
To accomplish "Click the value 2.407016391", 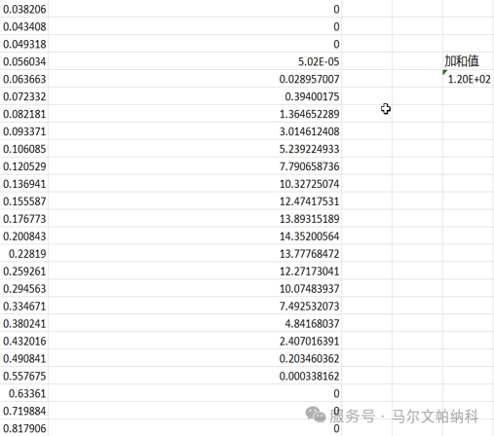I will coord(309,342).
